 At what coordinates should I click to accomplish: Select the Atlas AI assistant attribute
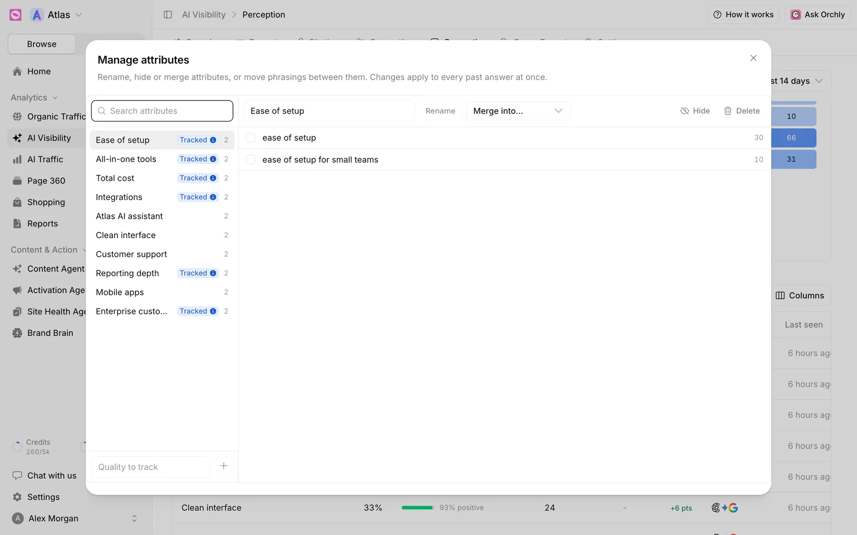click(x=162, y=216)
